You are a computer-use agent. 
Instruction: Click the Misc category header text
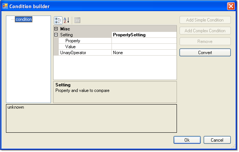pyautogui.click(x=65, y=29)
